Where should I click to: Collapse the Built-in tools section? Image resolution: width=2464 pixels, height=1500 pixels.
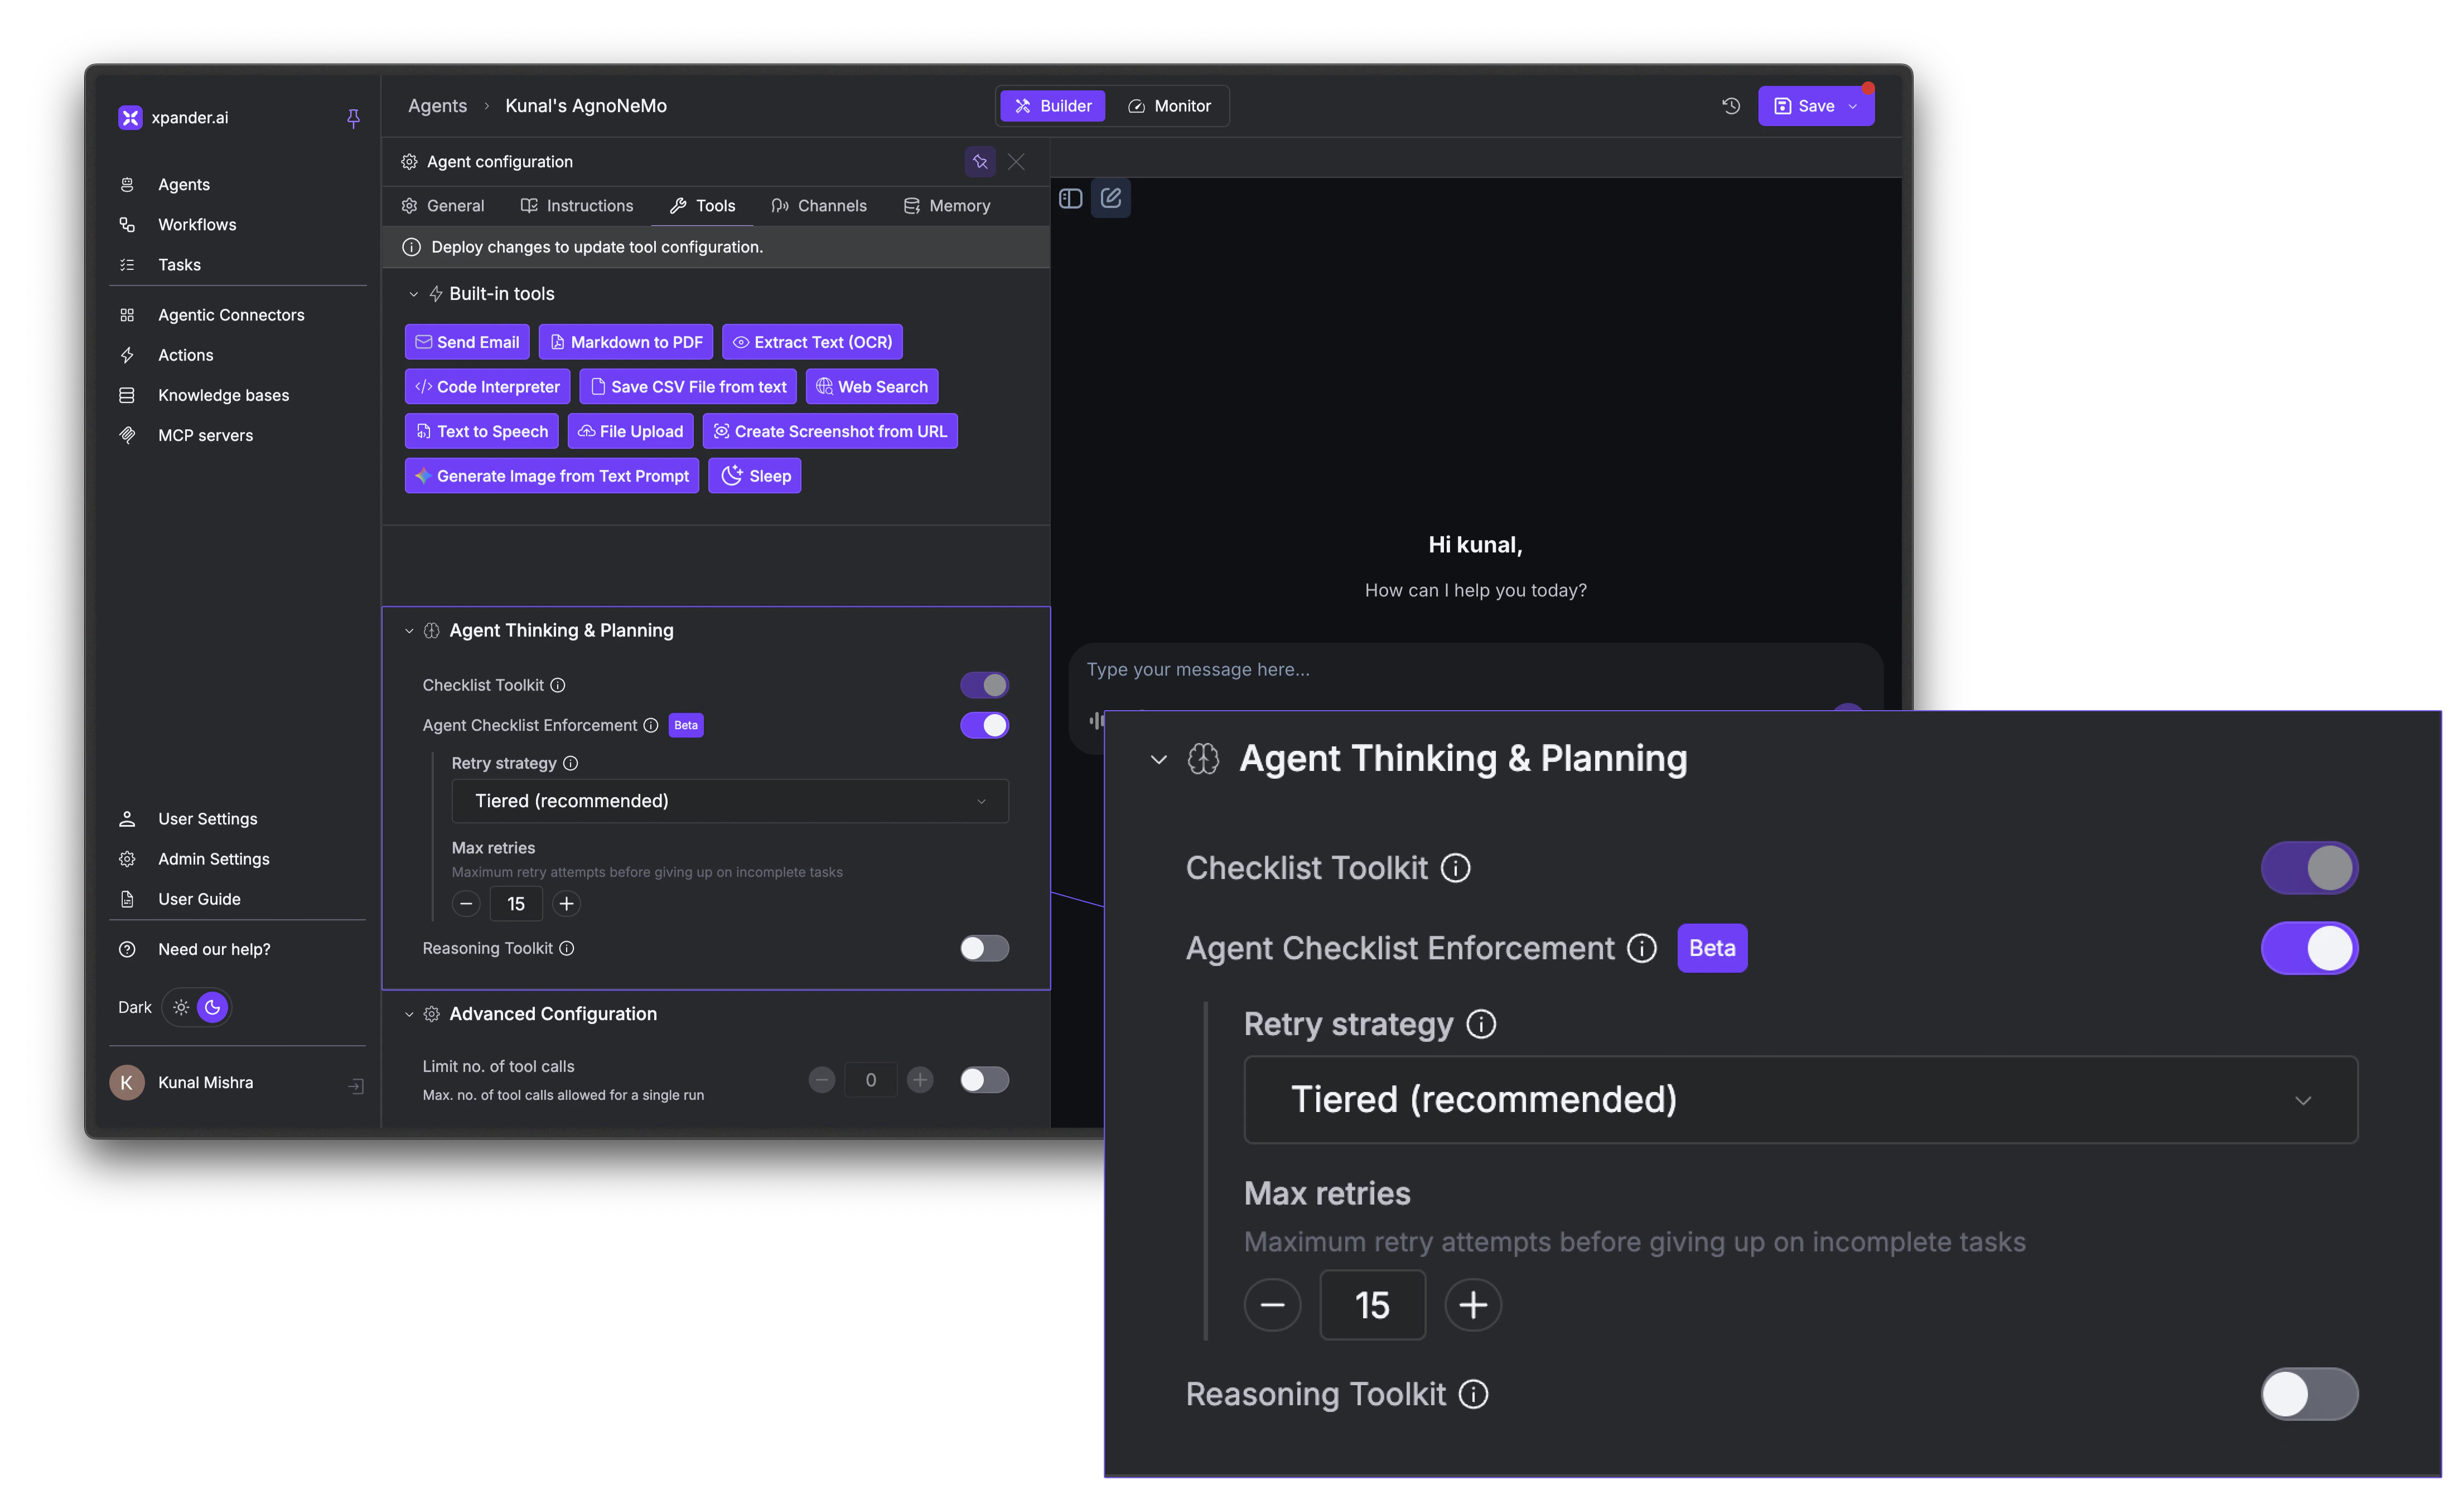[413, 293]
